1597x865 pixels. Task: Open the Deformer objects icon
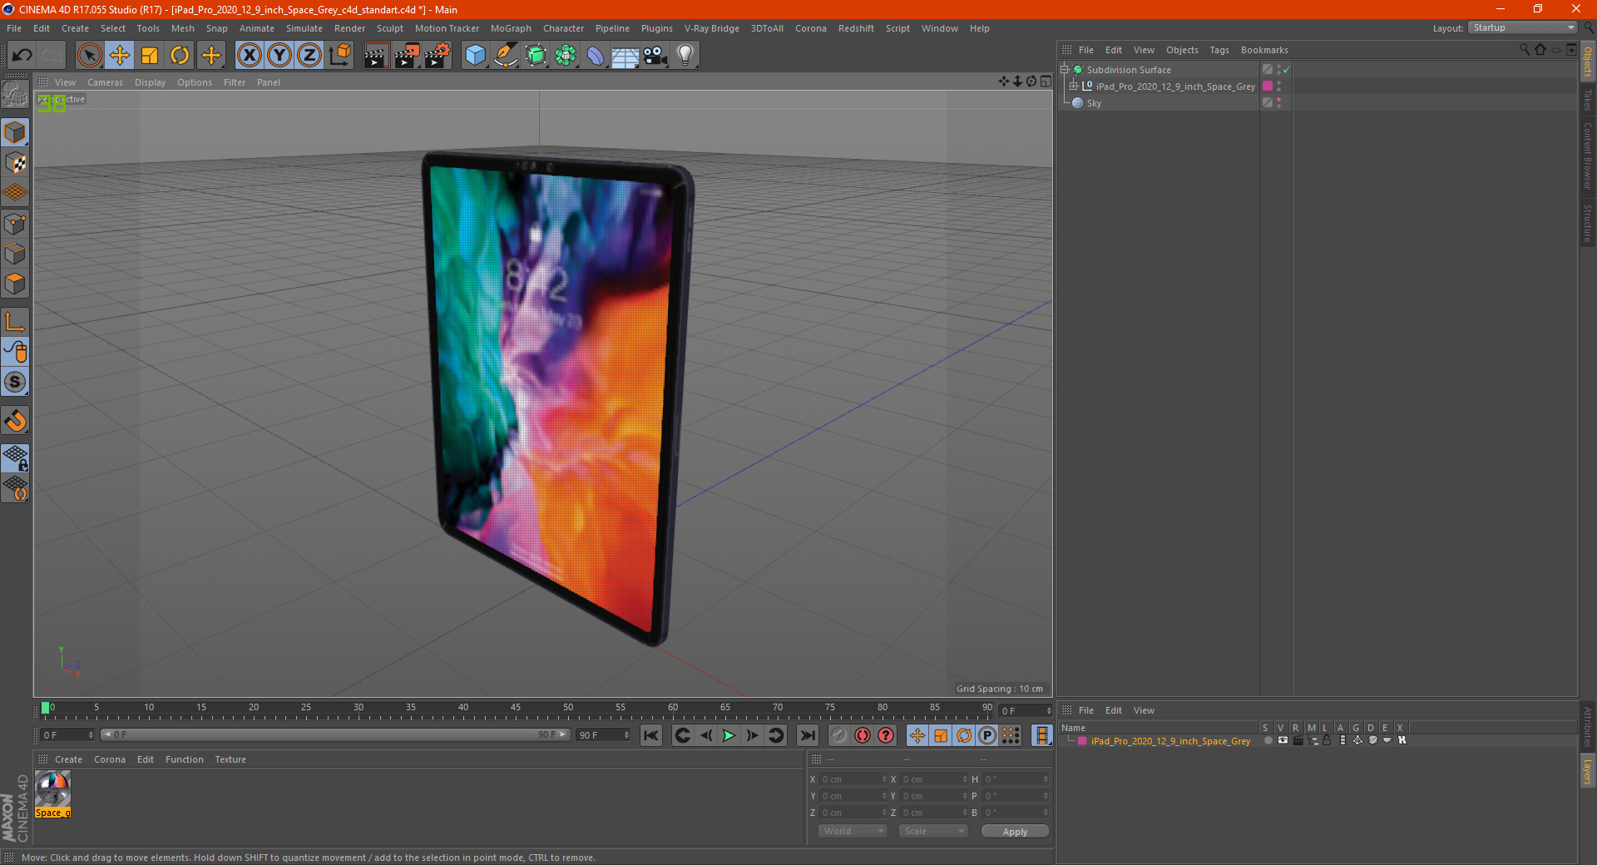point(596,56)
